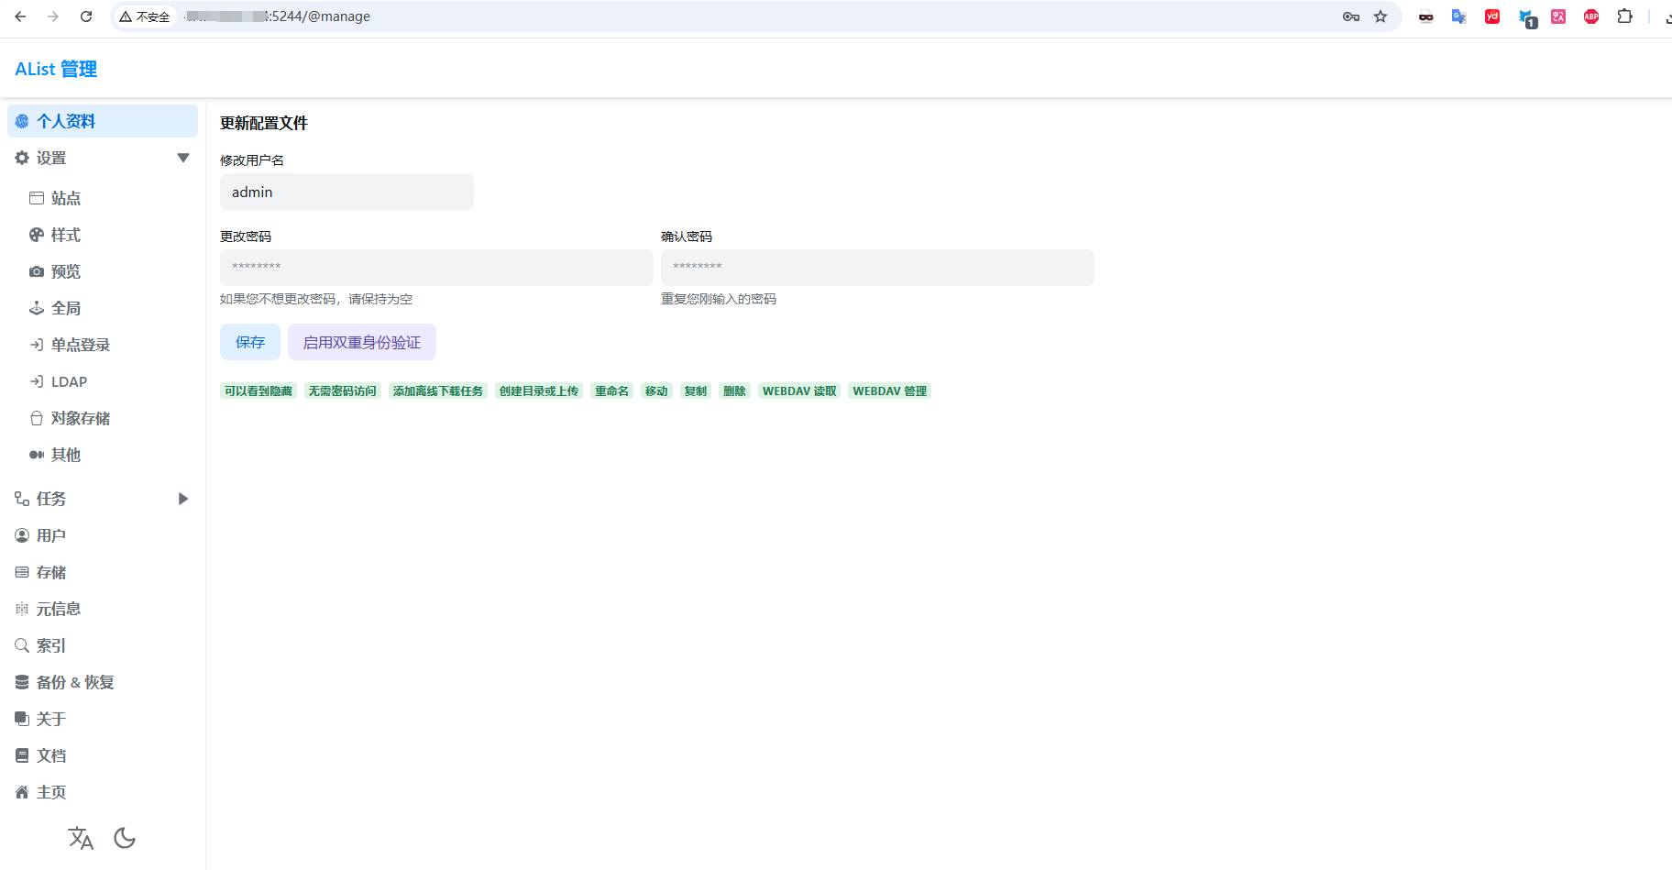This screenshot has width=1672, height=870.
Task: Click 启用双重身份验证 button
Action: click(362, 342)
